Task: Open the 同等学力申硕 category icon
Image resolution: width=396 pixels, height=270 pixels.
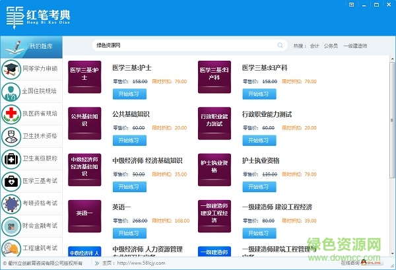Action: point(11,69)
